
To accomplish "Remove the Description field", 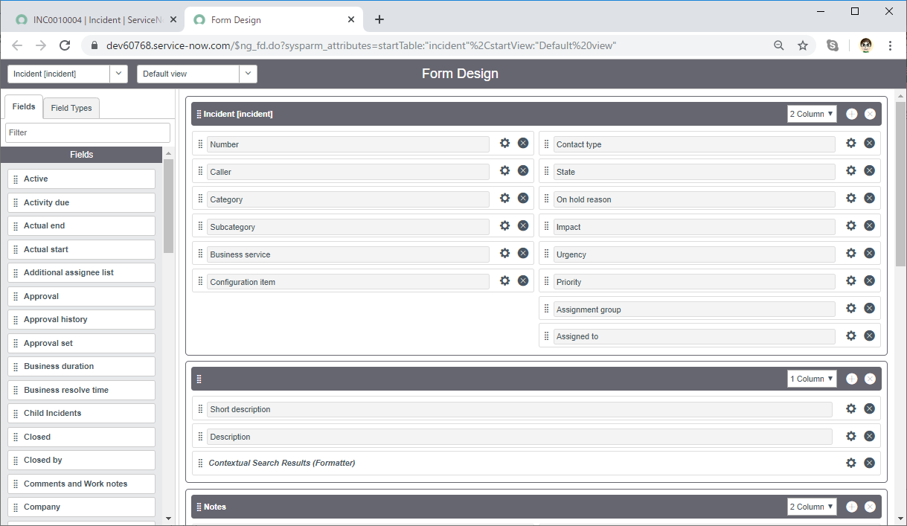I will pyautogui.click(x=869, y=436).
